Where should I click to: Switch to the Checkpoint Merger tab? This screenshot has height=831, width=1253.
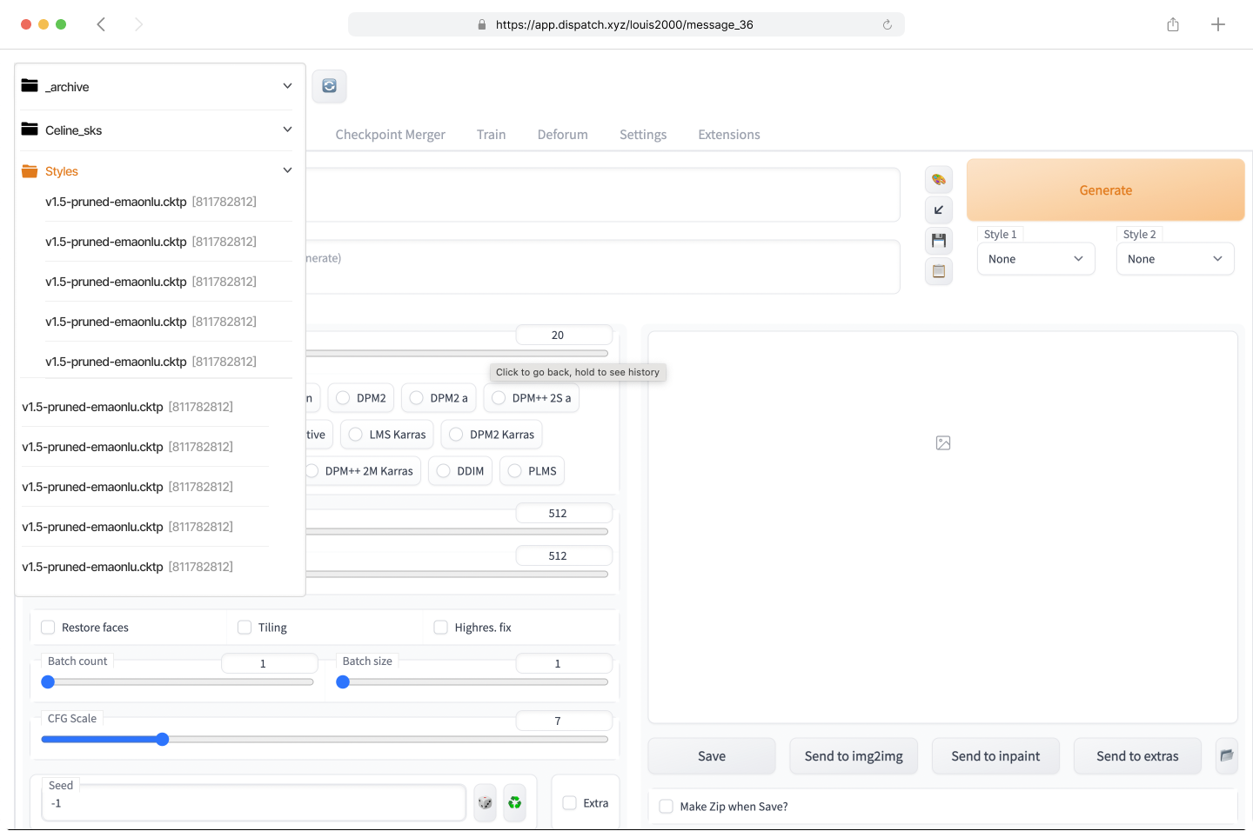pyautogui.click(x=390, y=134)
